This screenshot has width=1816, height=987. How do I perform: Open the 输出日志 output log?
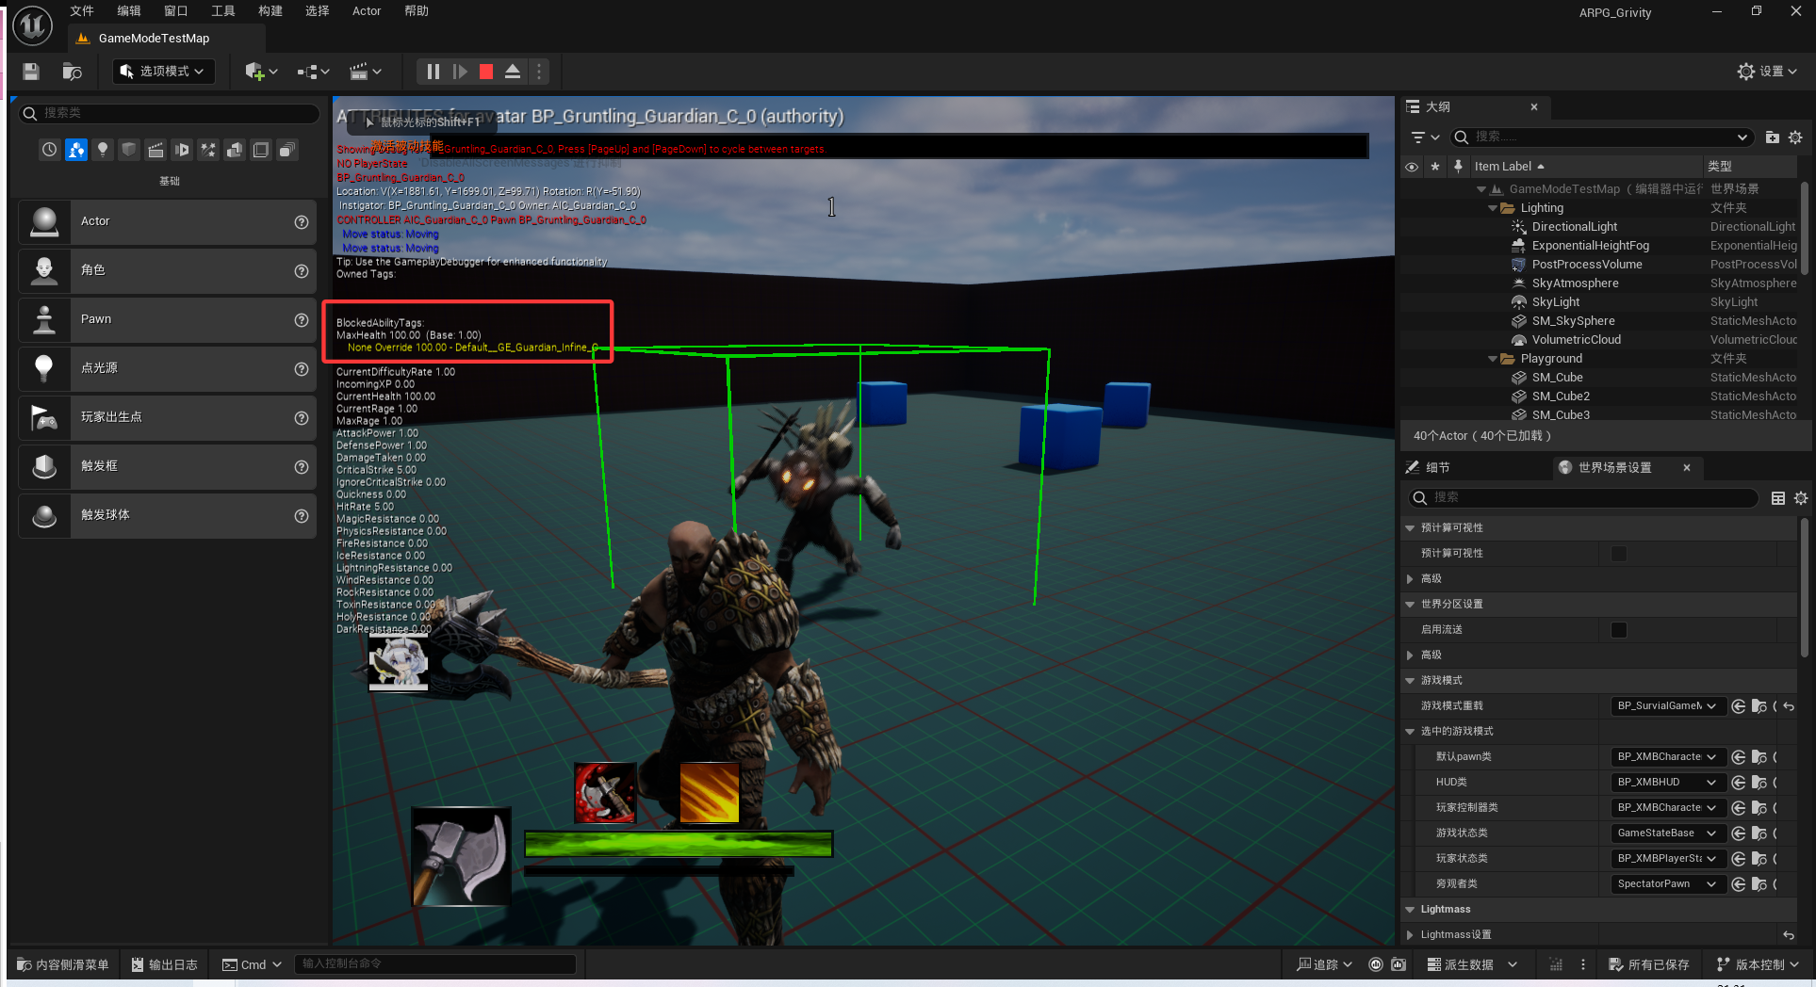point(164,965)
